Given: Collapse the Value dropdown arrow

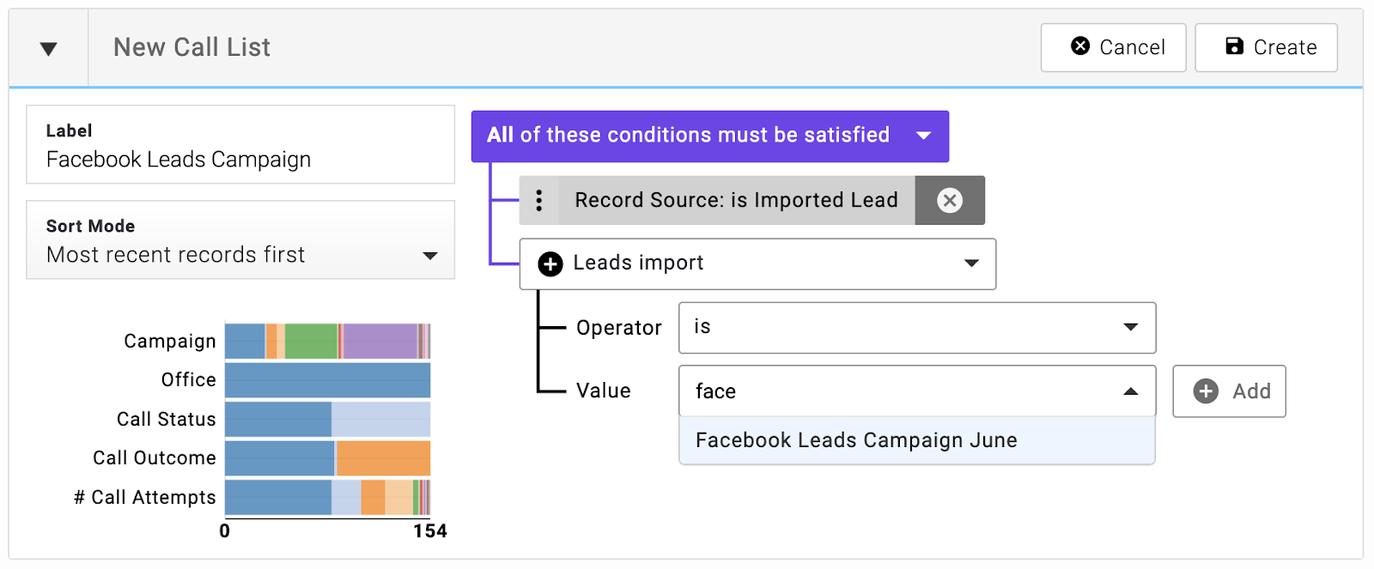Looking at the screenshot, I should pyautogui.click(x=1131, y=391).
